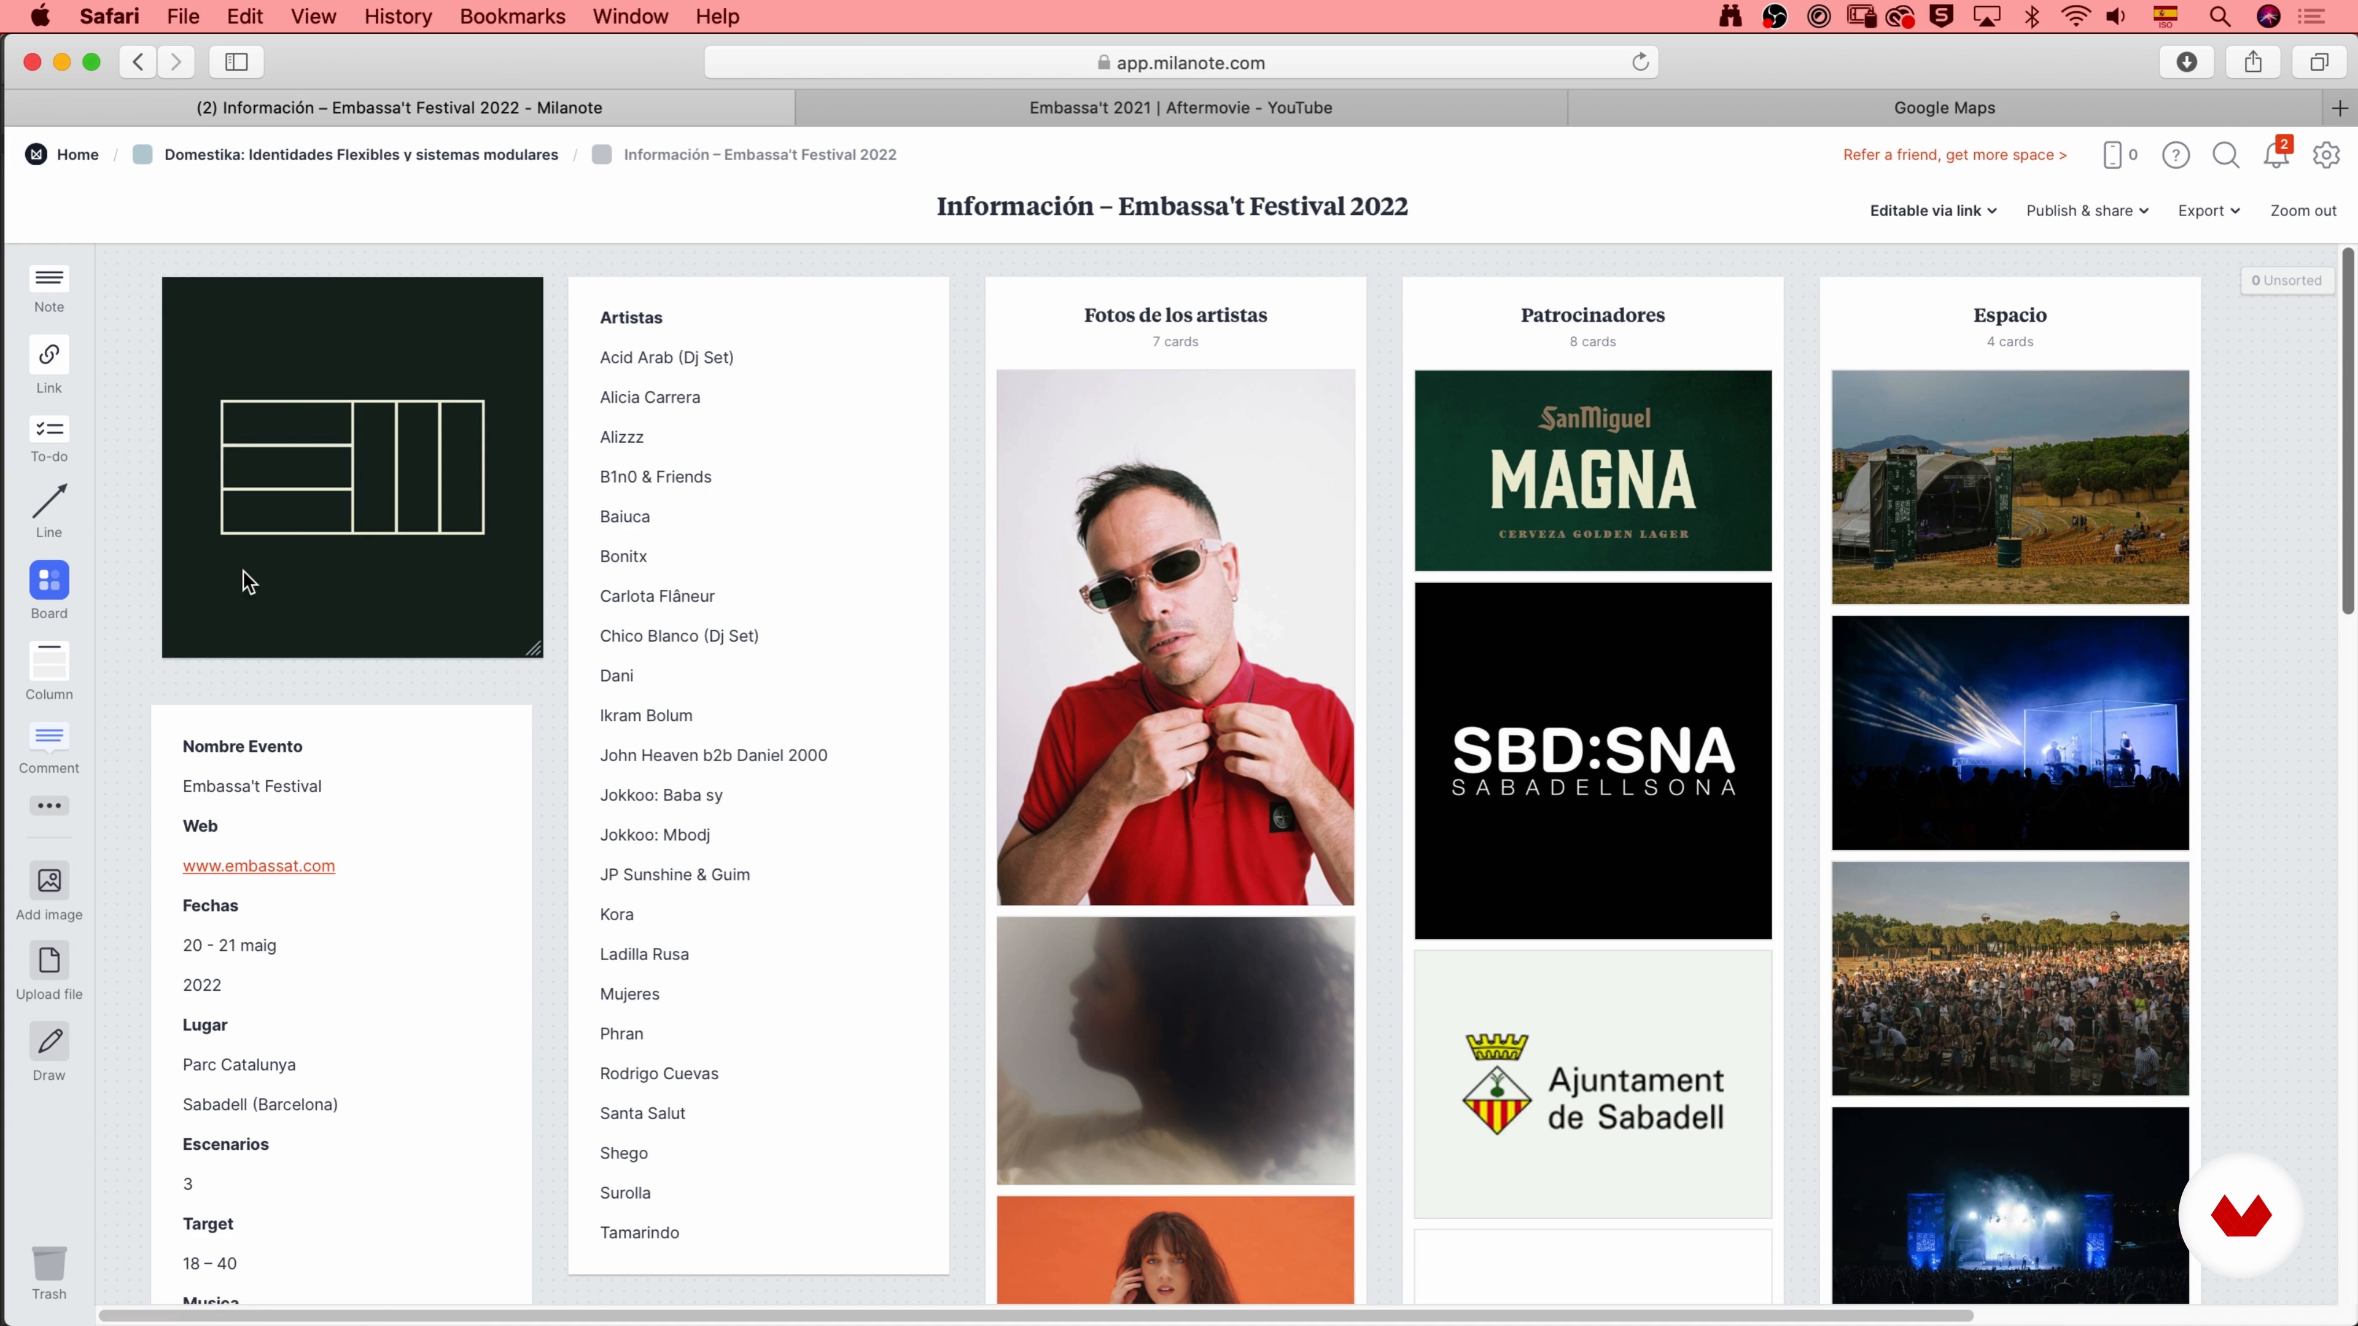Open Apple menu
This screenshot has width=2358, height=1326.
[41, 17]
